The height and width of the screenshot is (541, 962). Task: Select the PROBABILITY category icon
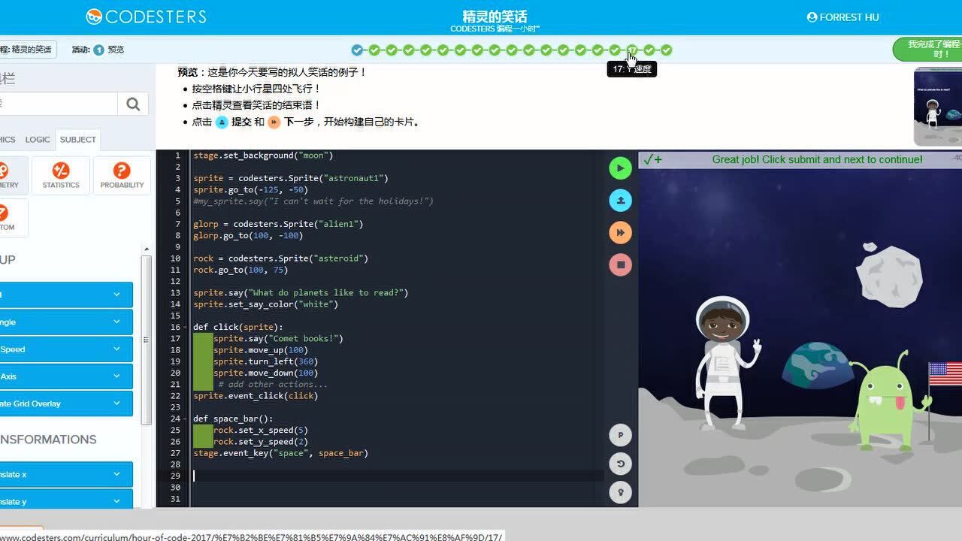pos(121,174)
